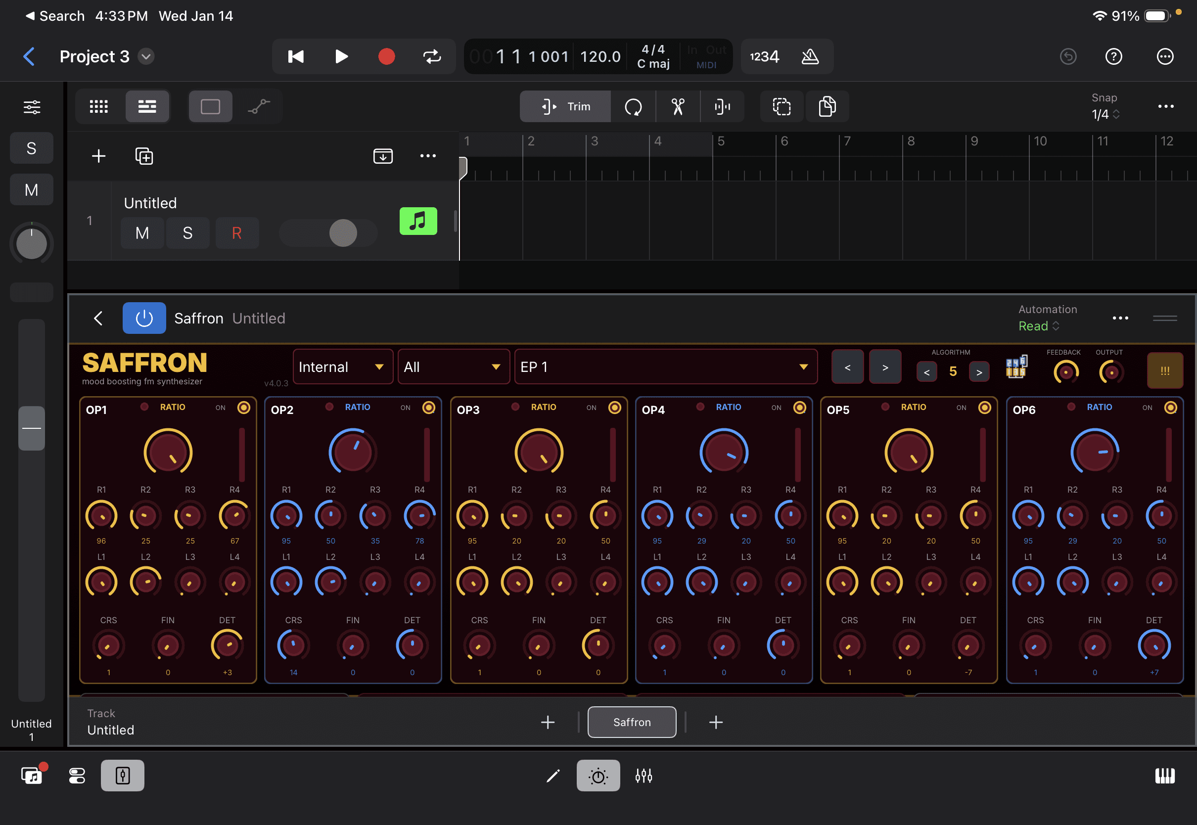Go to the next Saffron preset
This screenshot has width=1197, height=825.
(x=885, y=367)
